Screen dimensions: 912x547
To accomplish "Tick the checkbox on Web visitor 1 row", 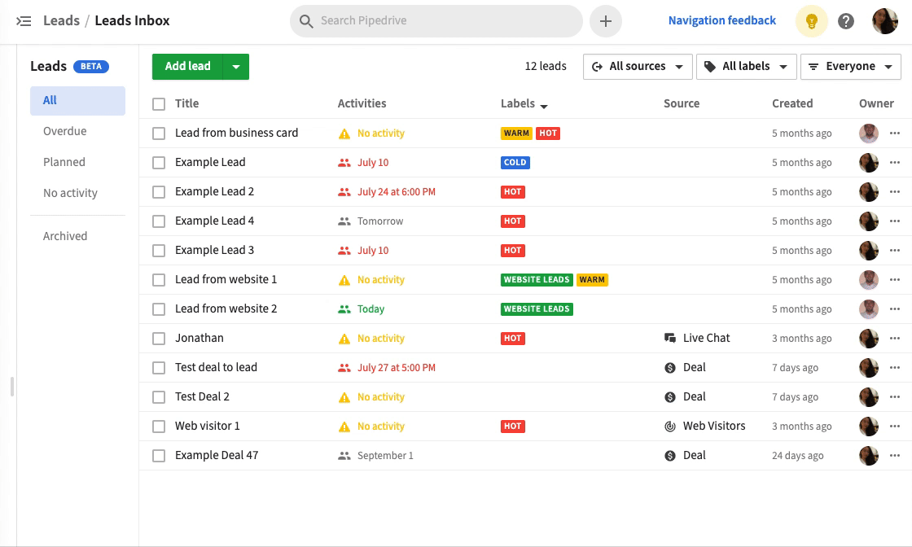I will pos(159,426).
